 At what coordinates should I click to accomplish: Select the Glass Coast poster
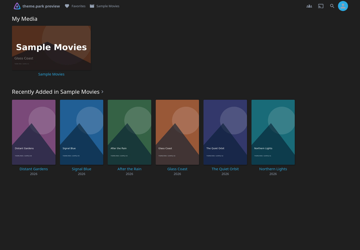(177, 132)
